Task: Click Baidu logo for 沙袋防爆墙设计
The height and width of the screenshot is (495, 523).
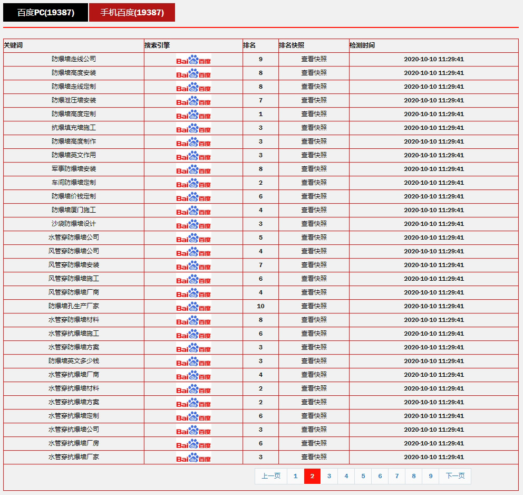Action: (193, 224)
